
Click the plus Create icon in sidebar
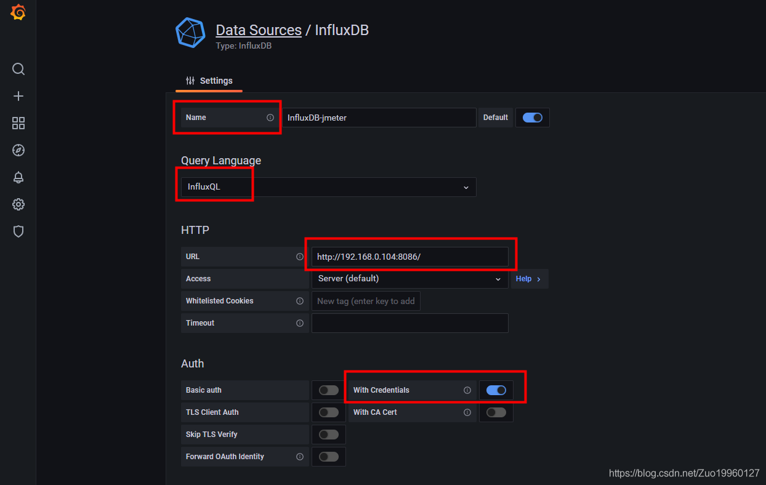click(18, 96)
